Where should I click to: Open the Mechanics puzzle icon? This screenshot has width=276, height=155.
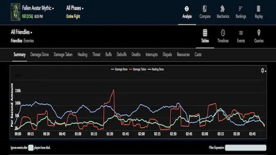pos(223,9)
